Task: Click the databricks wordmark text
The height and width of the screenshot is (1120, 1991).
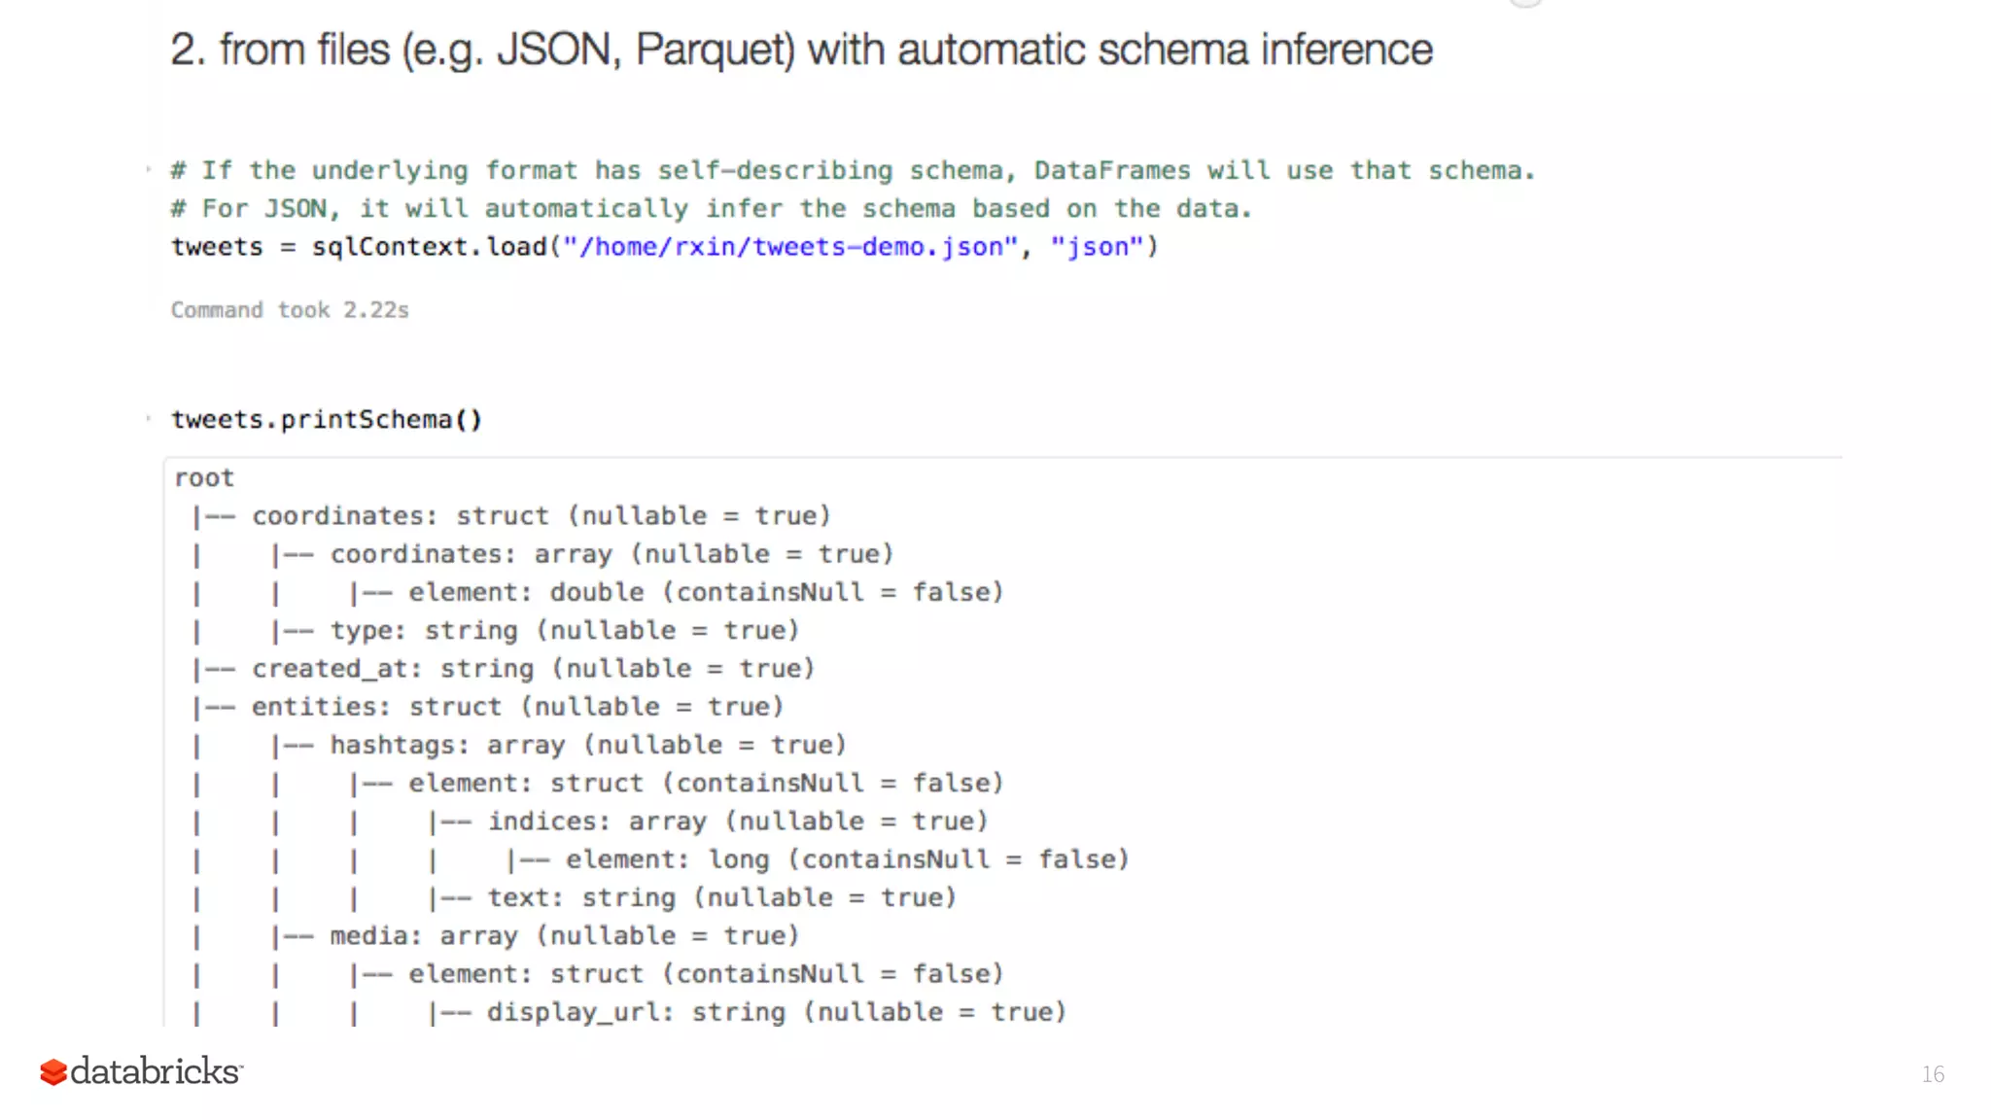Action: (155, 1070)
